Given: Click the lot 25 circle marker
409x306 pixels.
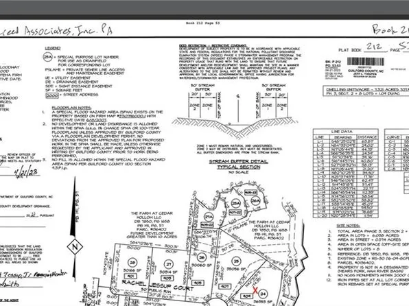Looking at the screenshot, I should click(x=236, y=261).
